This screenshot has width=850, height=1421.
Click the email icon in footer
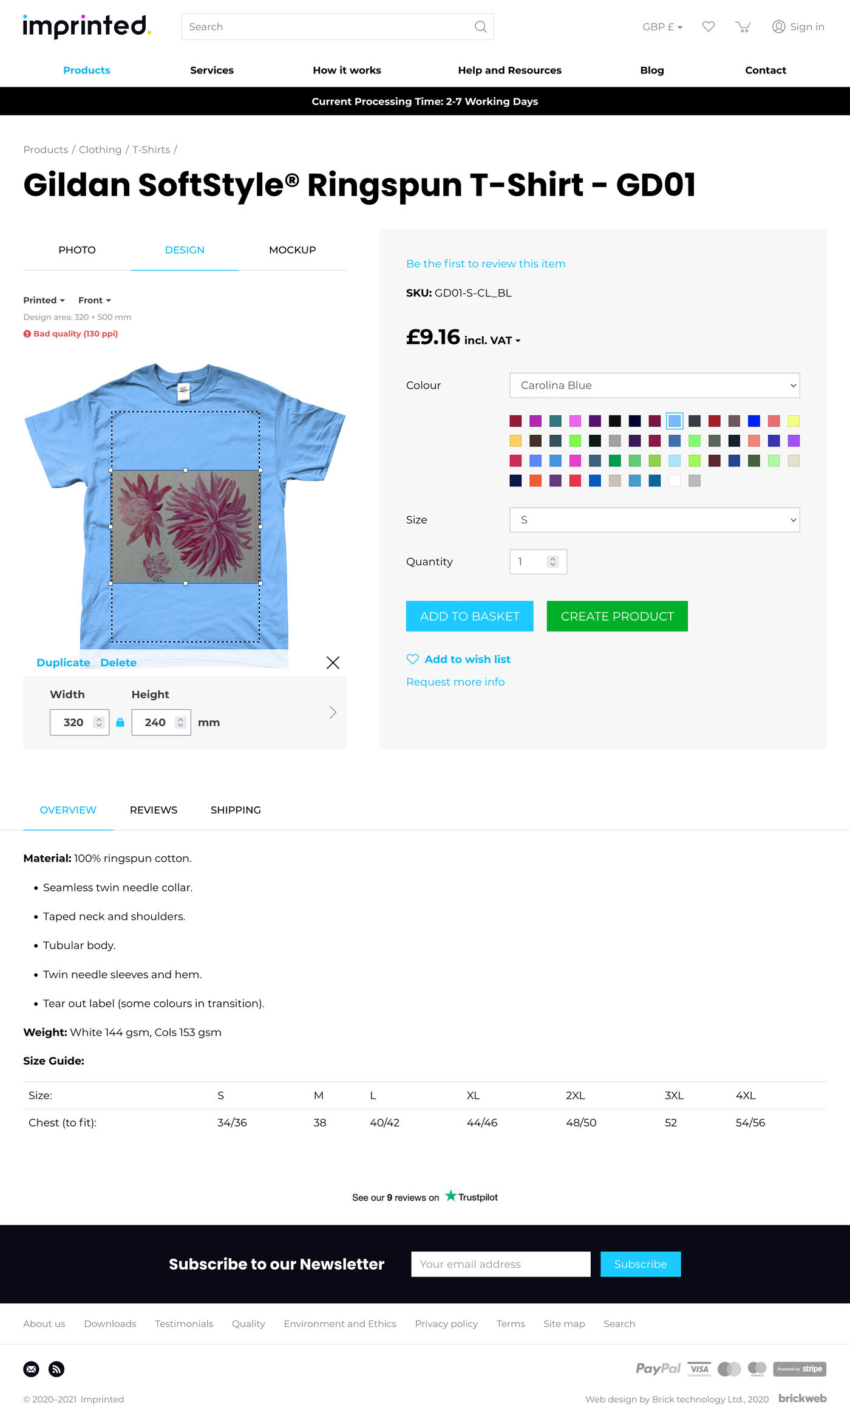pos(32,1369)
